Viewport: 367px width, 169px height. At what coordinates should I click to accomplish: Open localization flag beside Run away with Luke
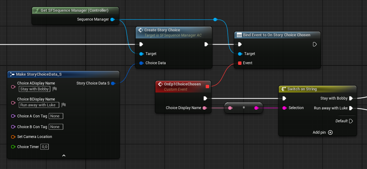tap(64, 105)
